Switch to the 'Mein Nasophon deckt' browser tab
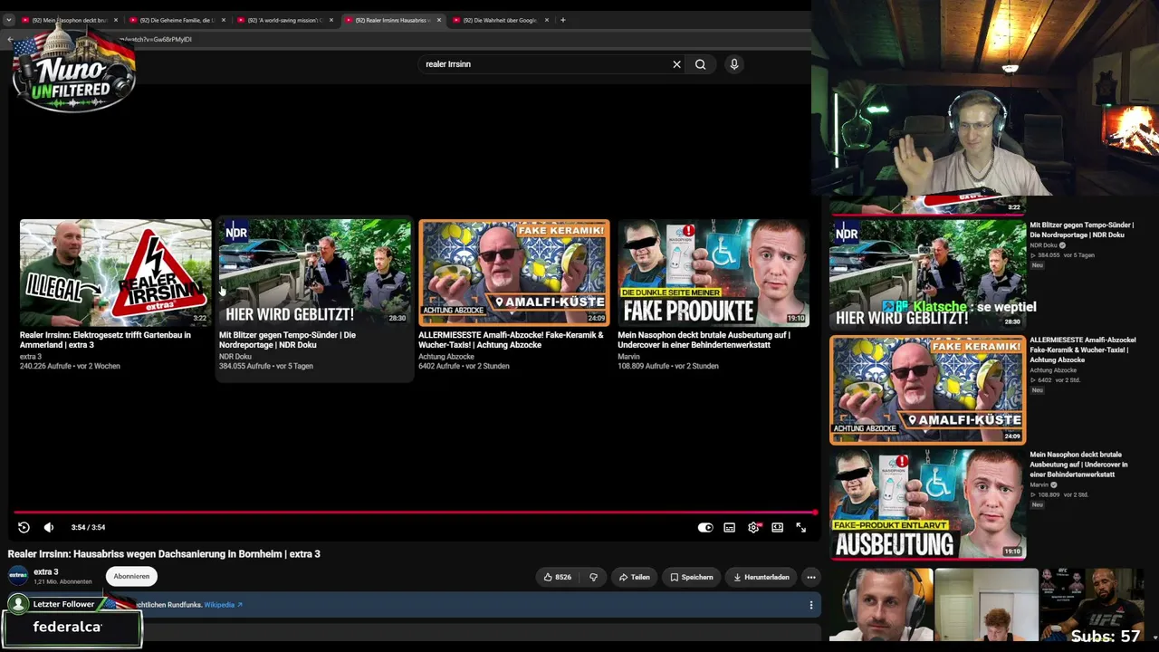 (x=69, y=20)
